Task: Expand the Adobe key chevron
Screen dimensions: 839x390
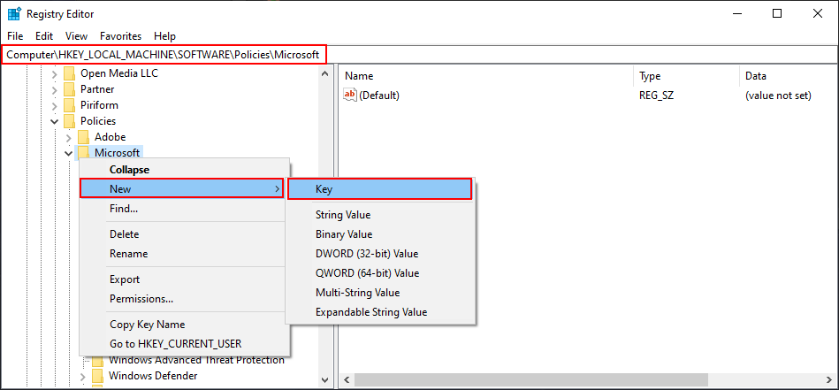Action: (69, 137)
